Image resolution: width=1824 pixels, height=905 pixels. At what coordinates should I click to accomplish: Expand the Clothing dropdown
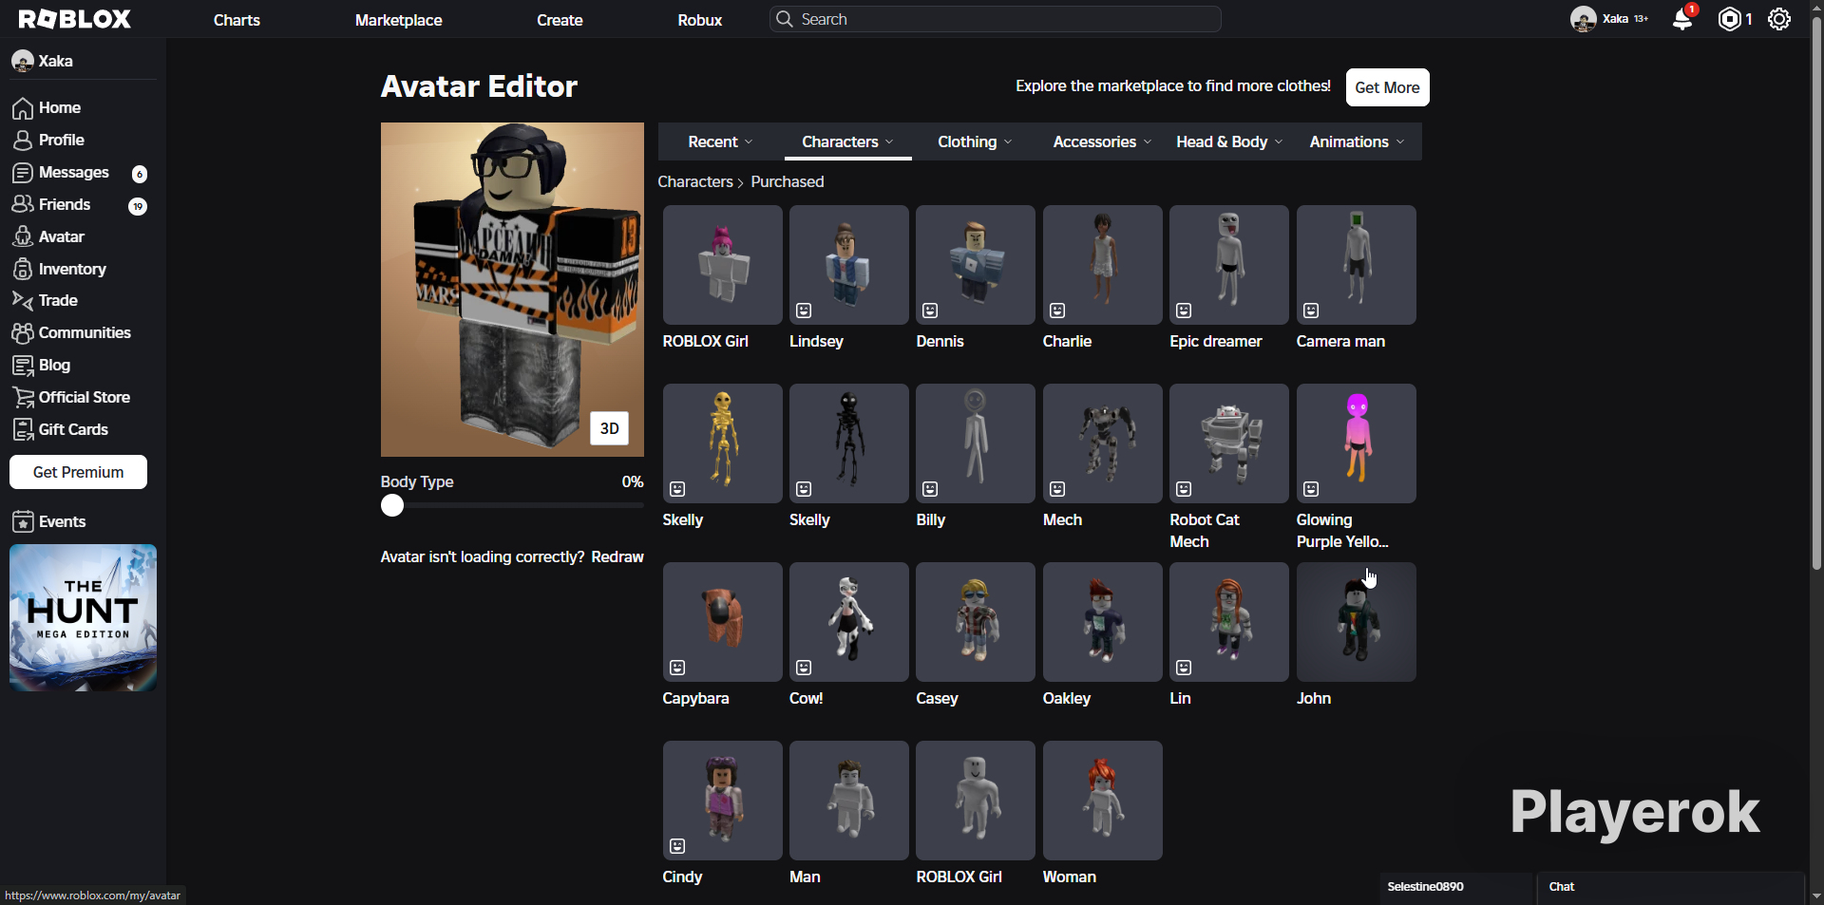[x=975, y=141]
